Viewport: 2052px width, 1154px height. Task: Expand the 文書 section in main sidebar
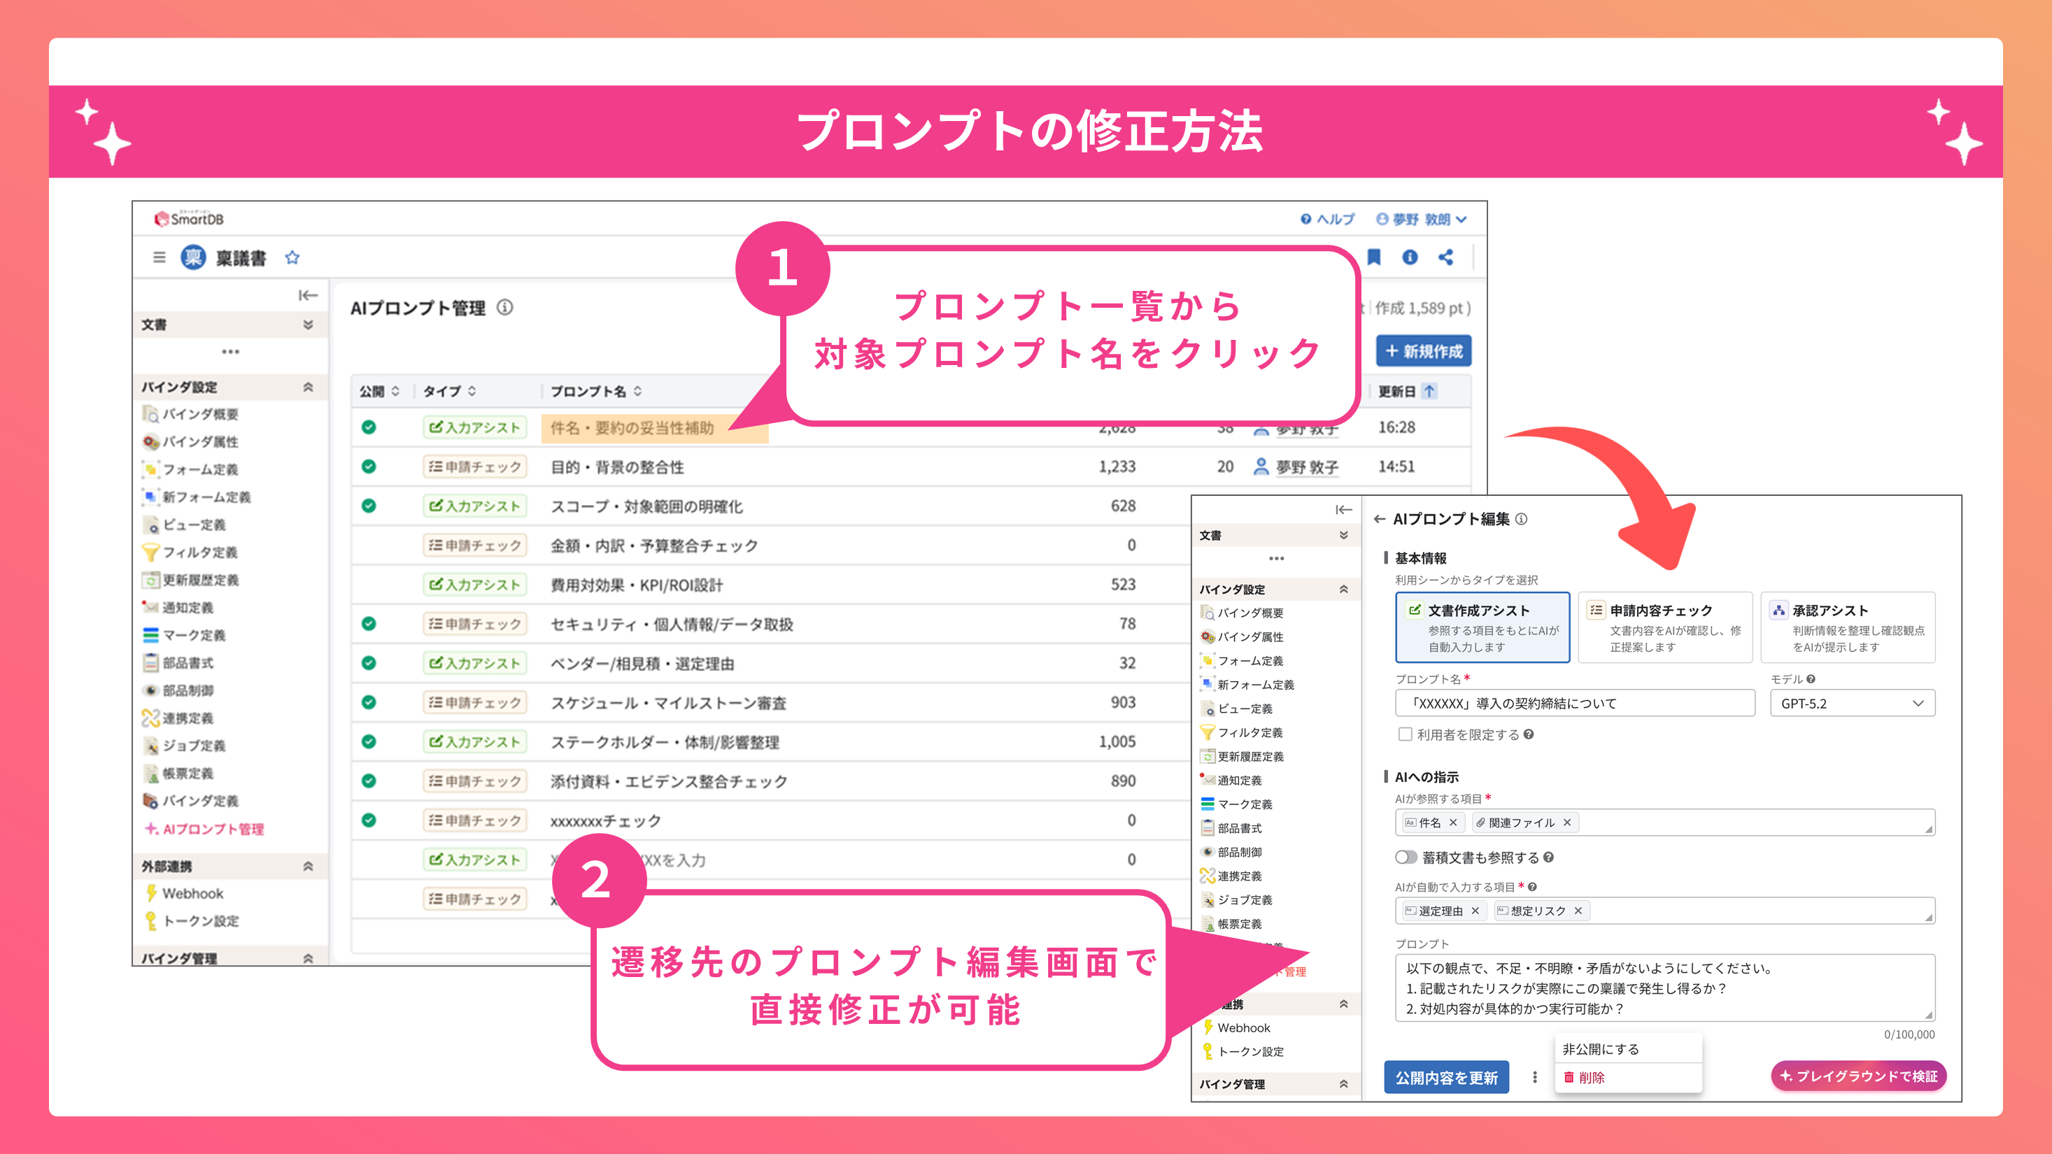[x=309, y=325]
